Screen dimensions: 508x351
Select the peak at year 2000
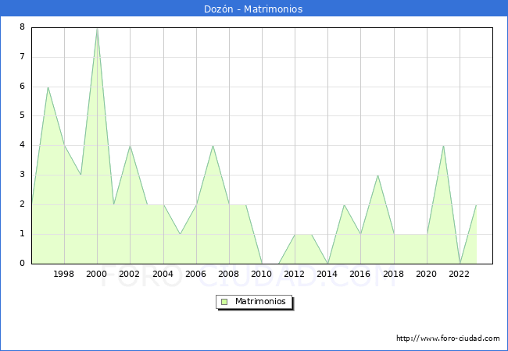[x=97, y=28]
